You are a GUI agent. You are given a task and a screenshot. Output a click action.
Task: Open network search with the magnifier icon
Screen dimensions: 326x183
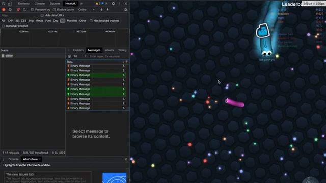click(24, 10)
